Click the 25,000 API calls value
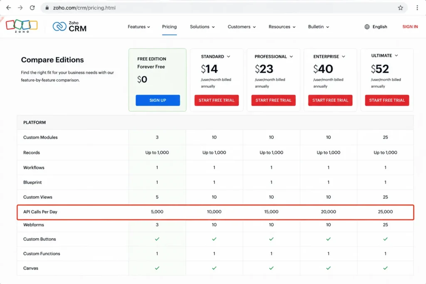 pos(385,212)
